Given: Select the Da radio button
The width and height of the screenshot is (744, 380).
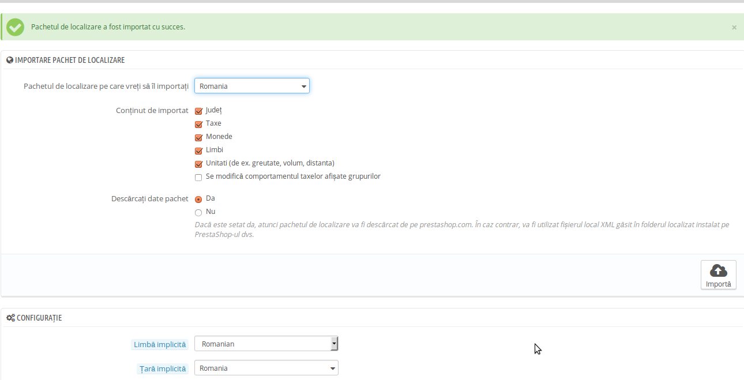Looking at the screenshot, I should point(198,199).
